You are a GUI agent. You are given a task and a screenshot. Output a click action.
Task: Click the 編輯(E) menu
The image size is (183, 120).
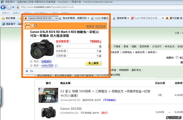coord(16,13)
